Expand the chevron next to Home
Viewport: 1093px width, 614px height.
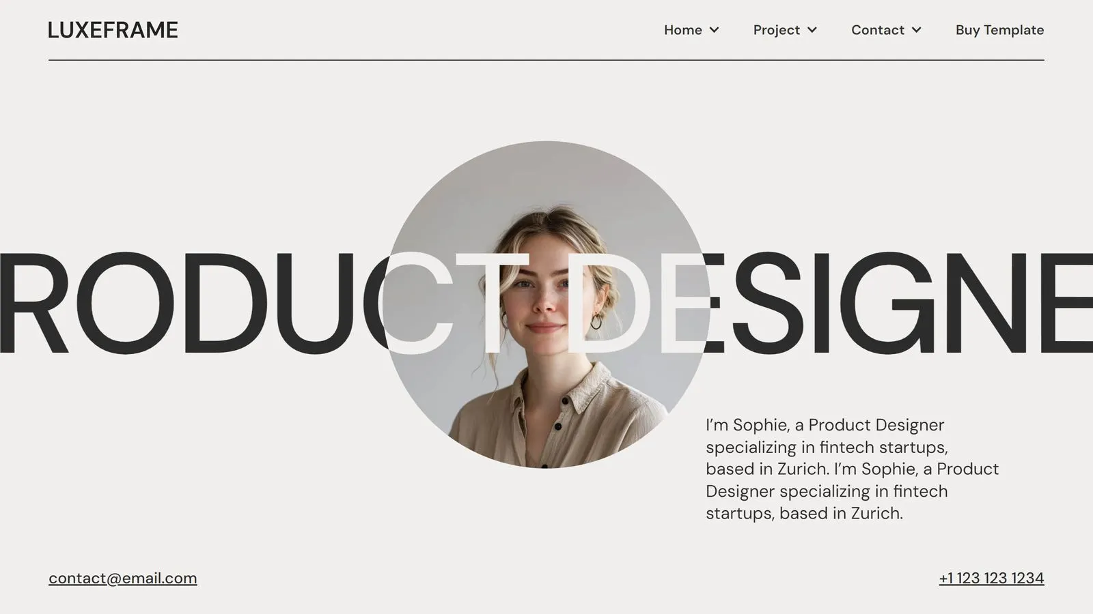click(x=714, y=30)
